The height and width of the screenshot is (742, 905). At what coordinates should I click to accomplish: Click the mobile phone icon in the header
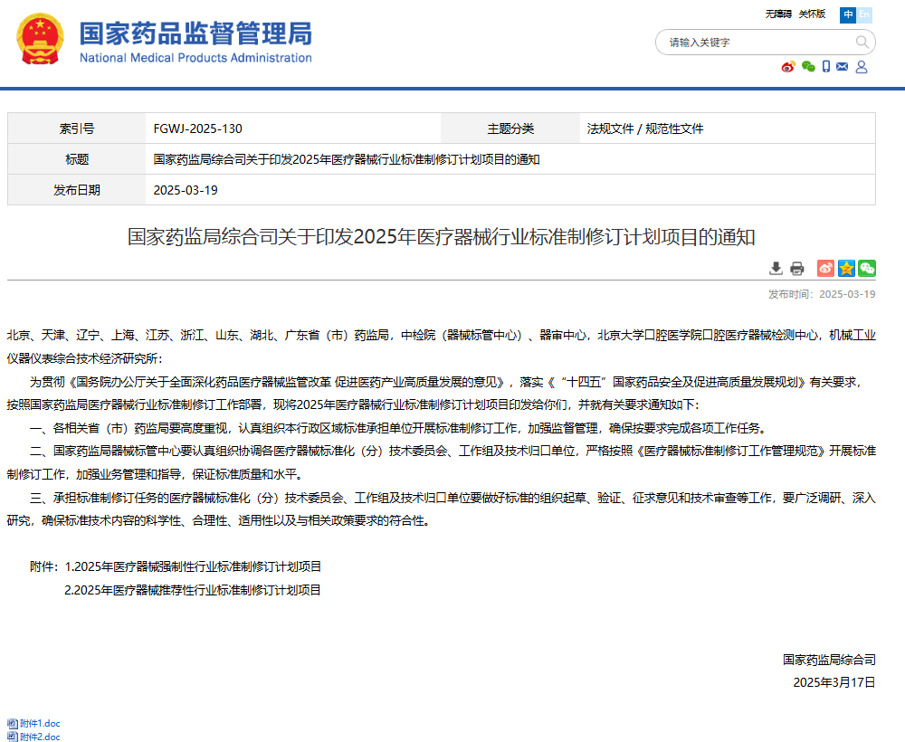pyautogui.click(x=825, y=67)
